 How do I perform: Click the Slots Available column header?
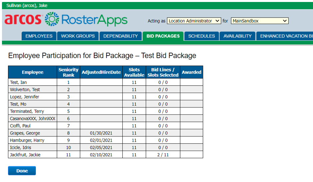tap(134, 72)
